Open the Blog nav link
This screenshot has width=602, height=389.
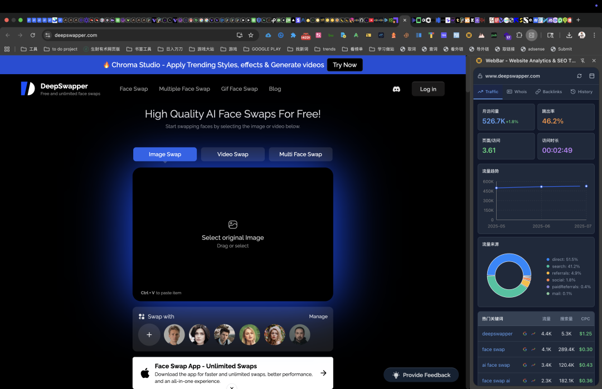[275, 89]
